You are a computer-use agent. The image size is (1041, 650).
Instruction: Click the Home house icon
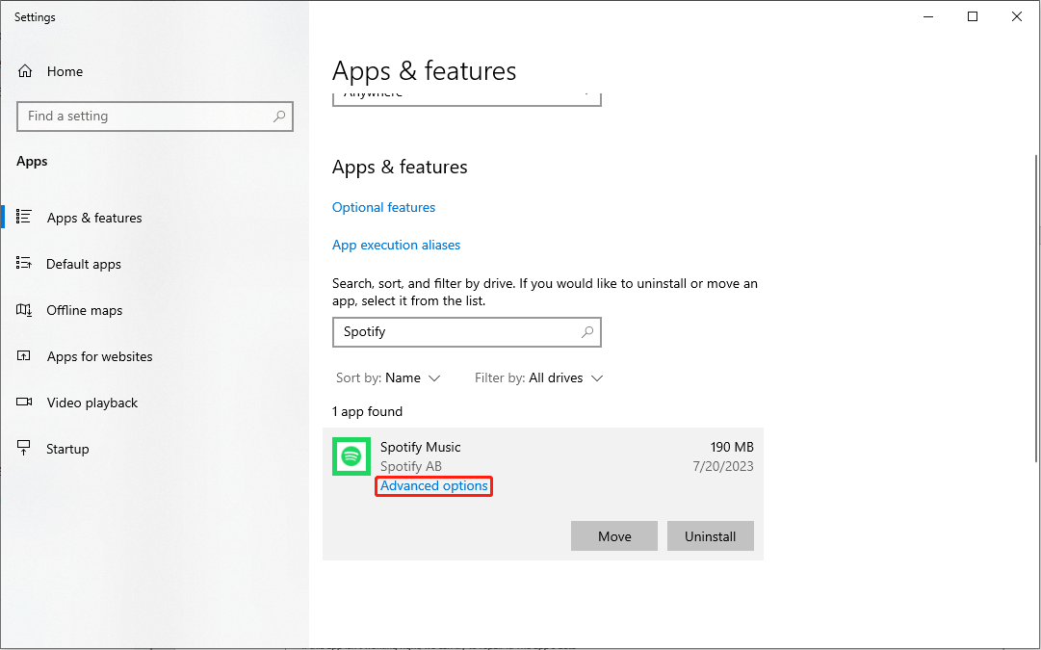click(x=25, y=71)
